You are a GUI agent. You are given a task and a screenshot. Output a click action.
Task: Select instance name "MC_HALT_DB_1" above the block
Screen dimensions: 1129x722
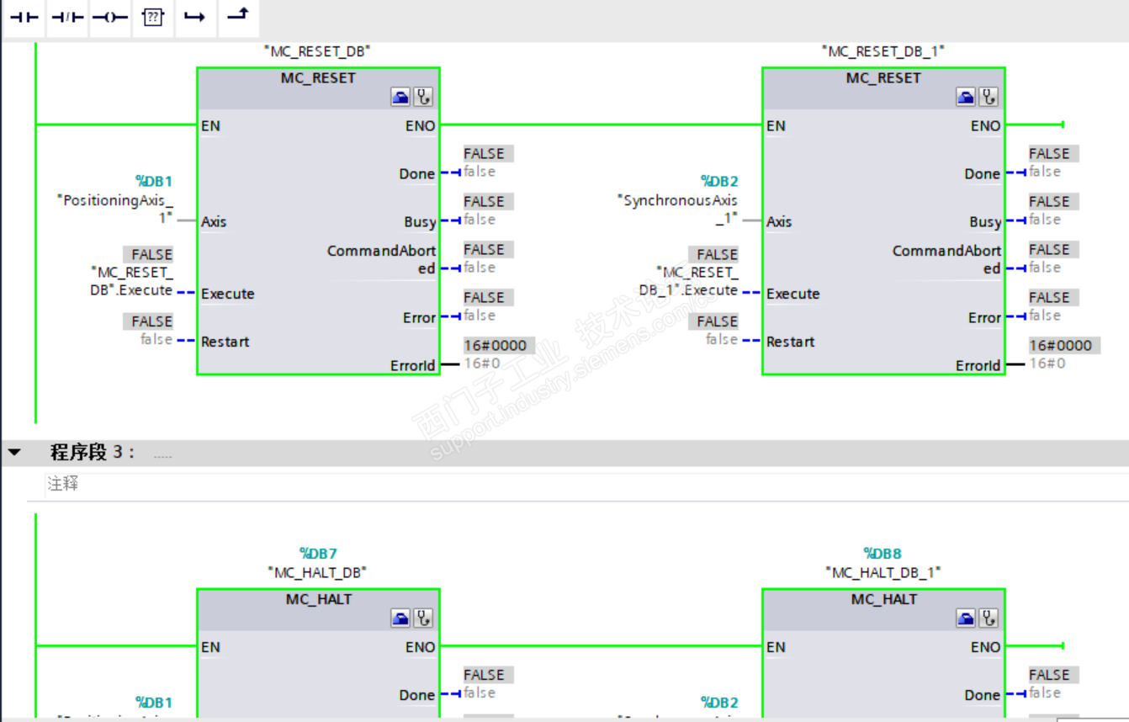click(x=883, y=572)
